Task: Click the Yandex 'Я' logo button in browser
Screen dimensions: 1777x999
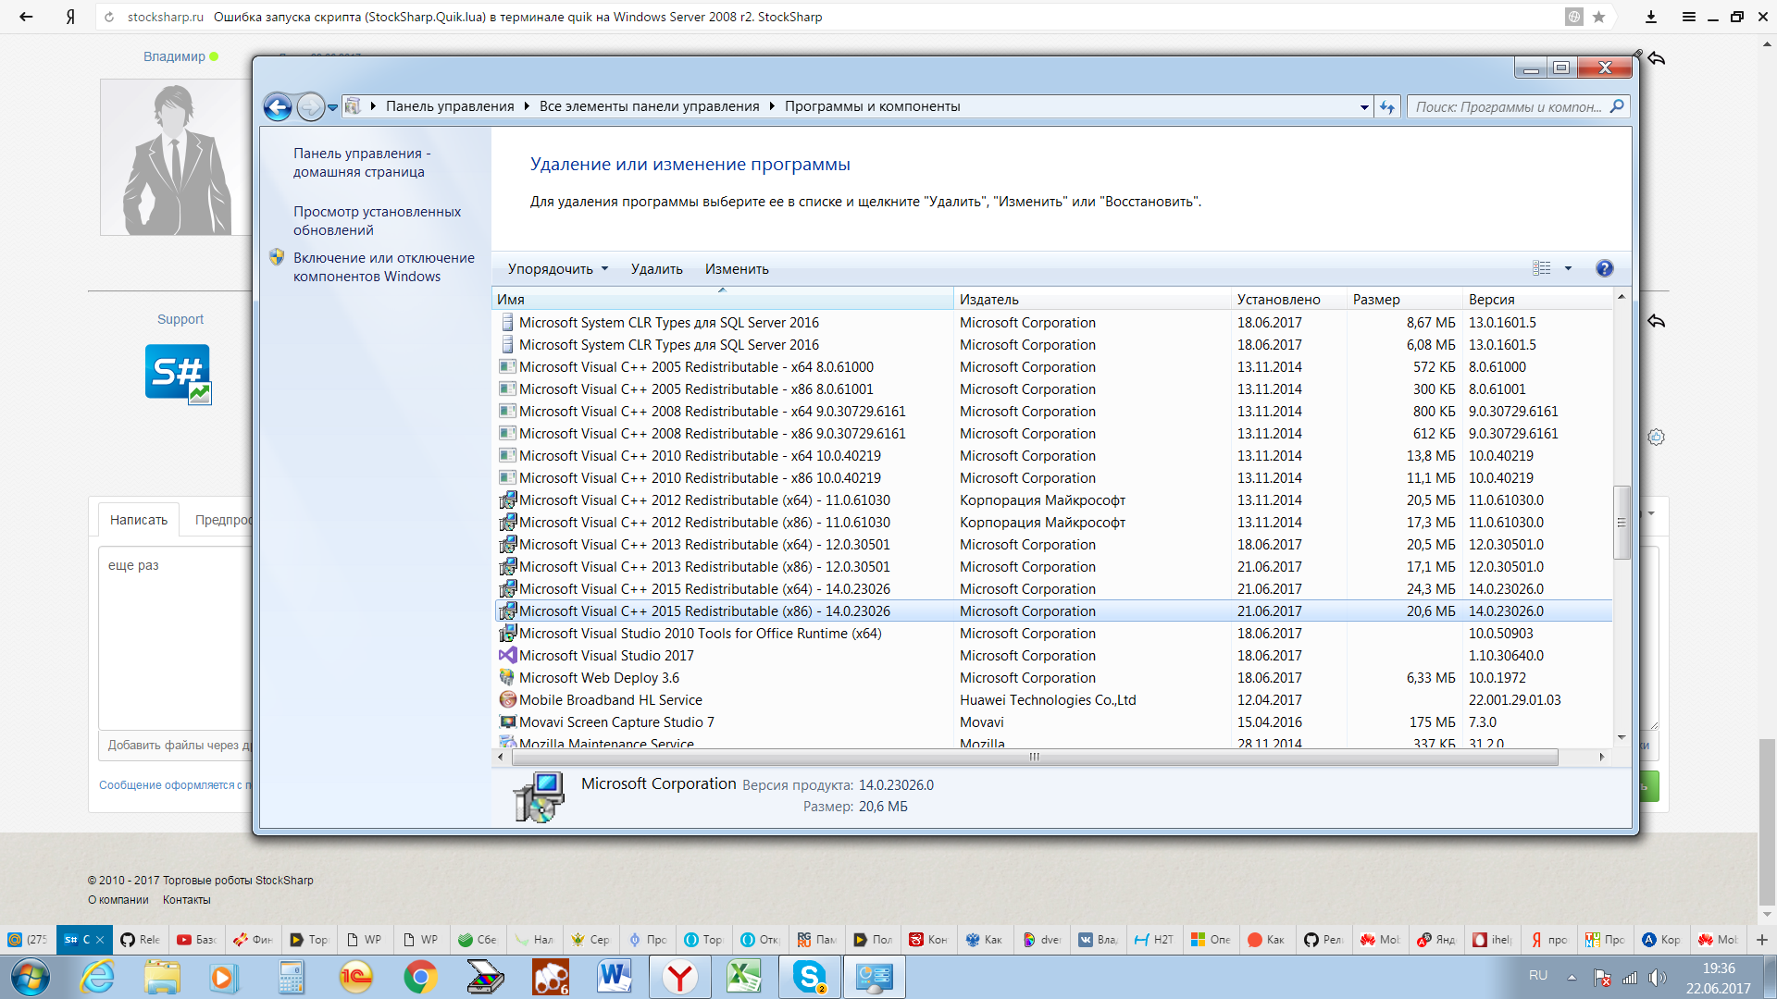Action: [70, 17]
